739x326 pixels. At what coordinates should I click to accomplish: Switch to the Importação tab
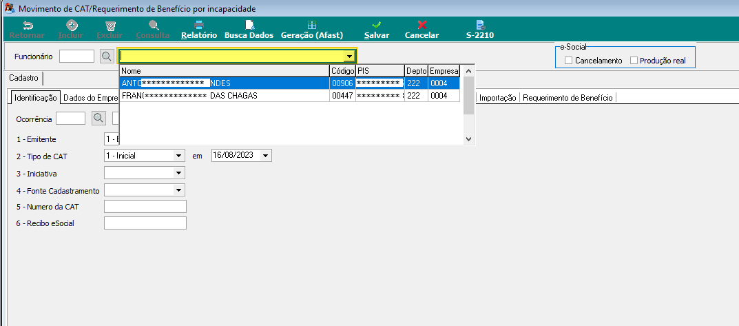(498, 98)
